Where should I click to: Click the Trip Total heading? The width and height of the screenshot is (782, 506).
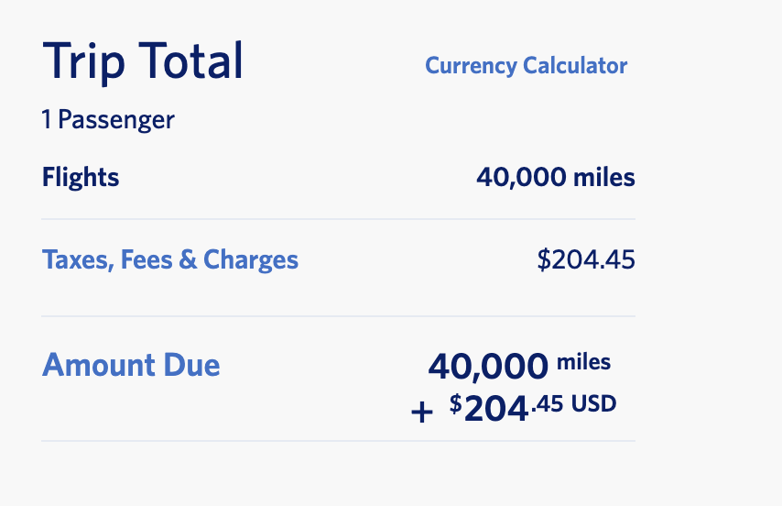tap(143, 60)
